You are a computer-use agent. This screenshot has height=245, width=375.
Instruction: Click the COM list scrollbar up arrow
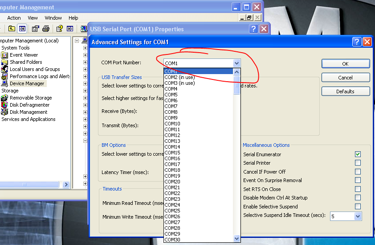tap(236, 72)
